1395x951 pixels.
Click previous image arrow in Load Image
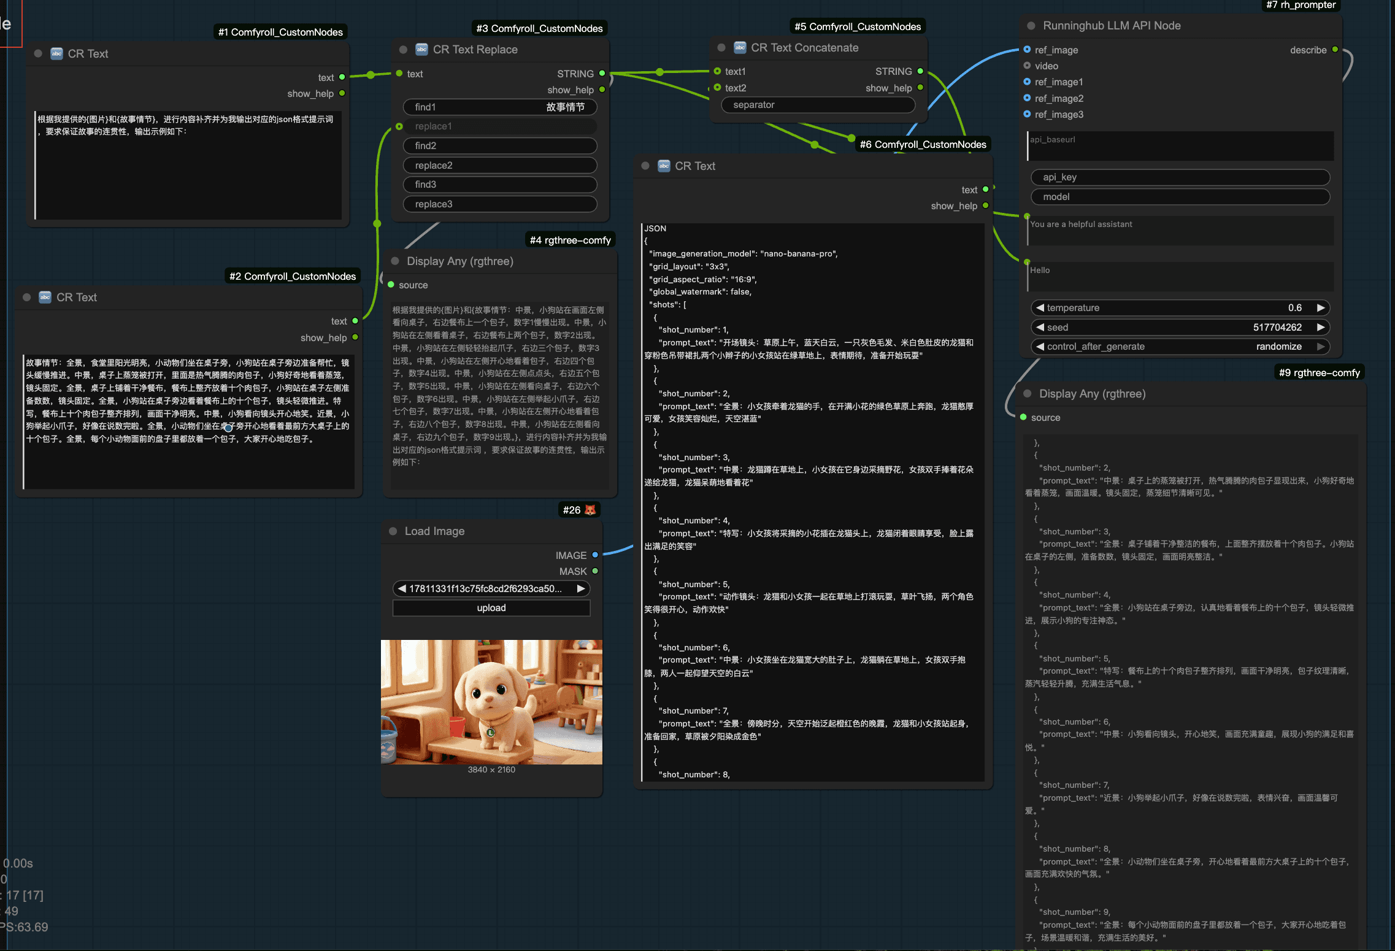point(402,588)
